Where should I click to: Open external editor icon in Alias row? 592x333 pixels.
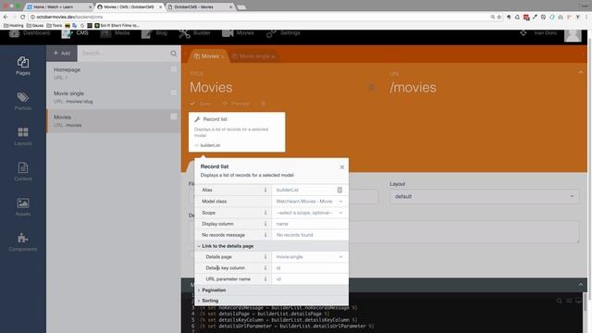click(x=339, y=190)
